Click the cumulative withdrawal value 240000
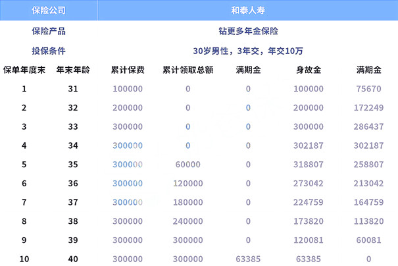The image size is (398, 266). pos(188,221)
